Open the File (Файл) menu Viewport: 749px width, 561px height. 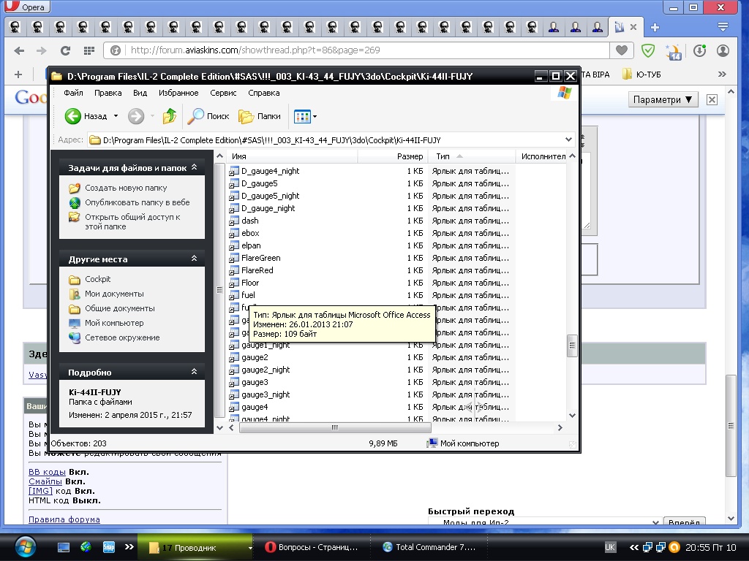click(x=73, y=93)
